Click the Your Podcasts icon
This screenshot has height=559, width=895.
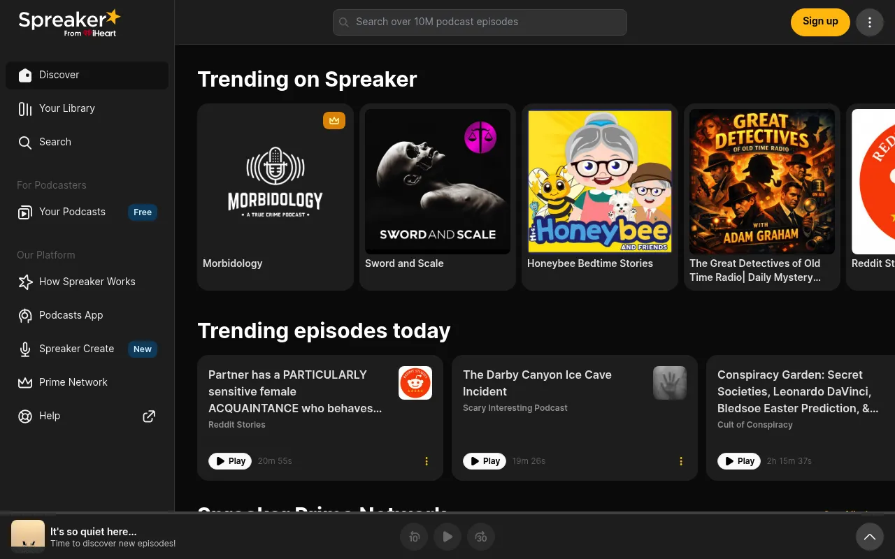coord(25,212)
